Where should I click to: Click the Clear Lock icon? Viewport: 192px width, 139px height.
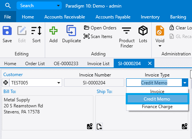pyautogui.click(x=172, y=27)
